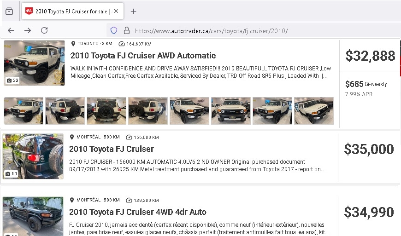401x236 pixels.
Task: Open the tracking protection shield icon
Action: 114,31
